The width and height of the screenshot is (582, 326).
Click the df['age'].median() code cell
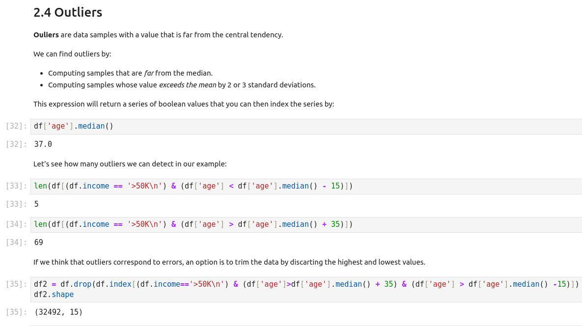(x=74, y=126)
